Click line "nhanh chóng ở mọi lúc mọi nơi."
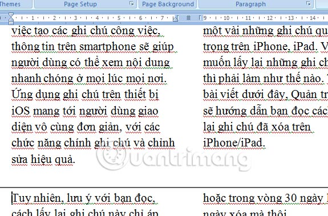 pyautogui.click(x=89, y=79)
